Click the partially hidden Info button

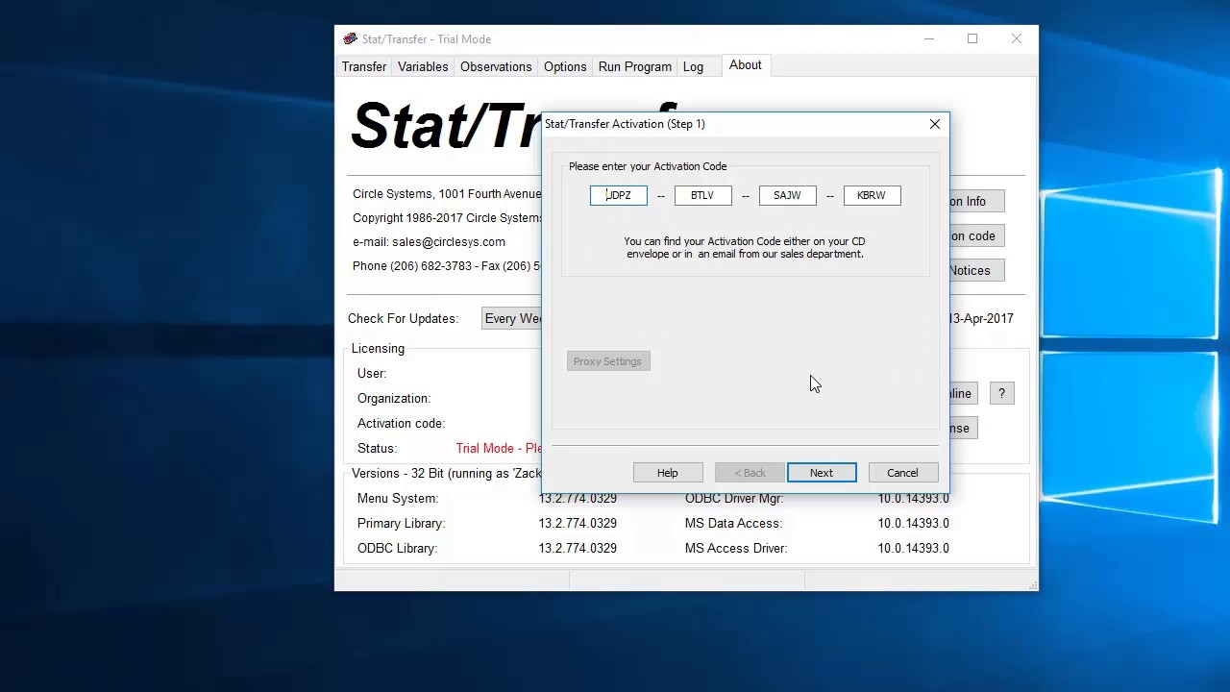click(976, 201)
